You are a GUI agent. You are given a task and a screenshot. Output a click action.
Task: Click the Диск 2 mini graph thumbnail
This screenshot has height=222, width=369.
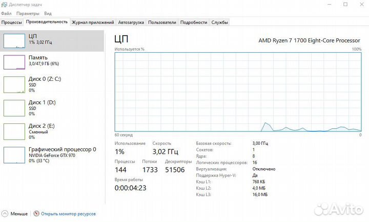click(x=14, y=131)
